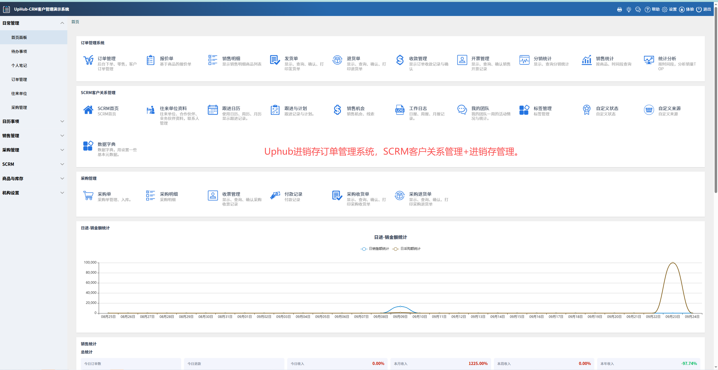Toggle the sidebar menu icon beside UpHub title
Viewport: 718px width, 370px height.
pyautogui.click(x=6, y=10)
